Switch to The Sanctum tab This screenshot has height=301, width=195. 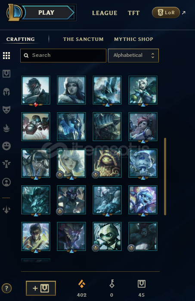pyautogui.click(x=83, y=39)
